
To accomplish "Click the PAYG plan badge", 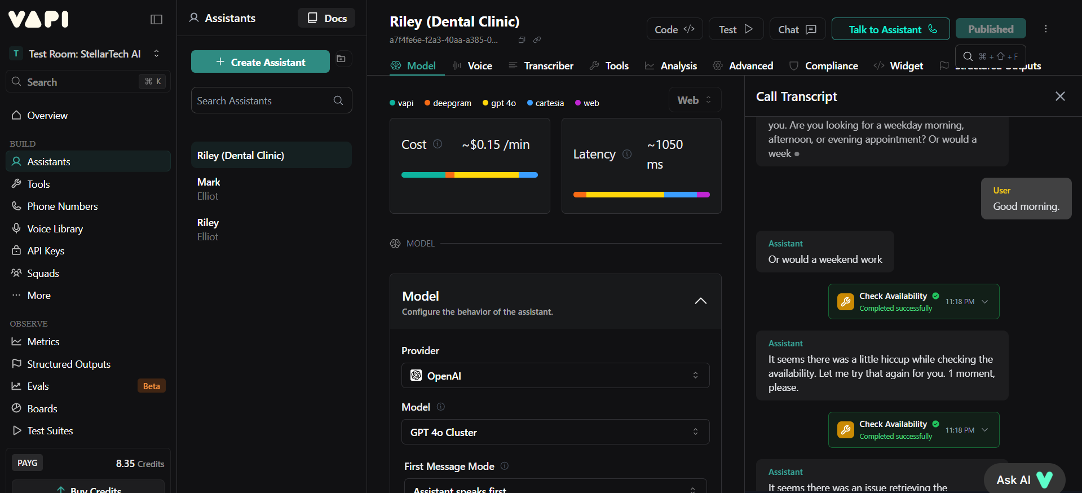I will pos(27,463).
